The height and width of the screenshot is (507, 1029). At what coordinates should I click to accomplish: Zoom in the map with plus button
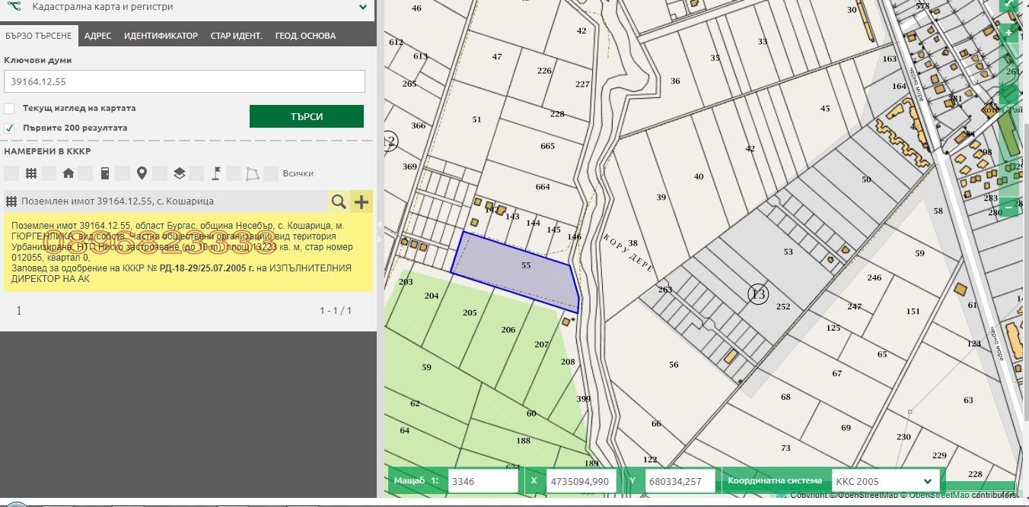1009,33
